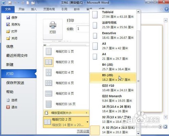This screenshot has height=136, width=169.
Task: Click the copies (份数) number field
Action: tap(83, 29)
